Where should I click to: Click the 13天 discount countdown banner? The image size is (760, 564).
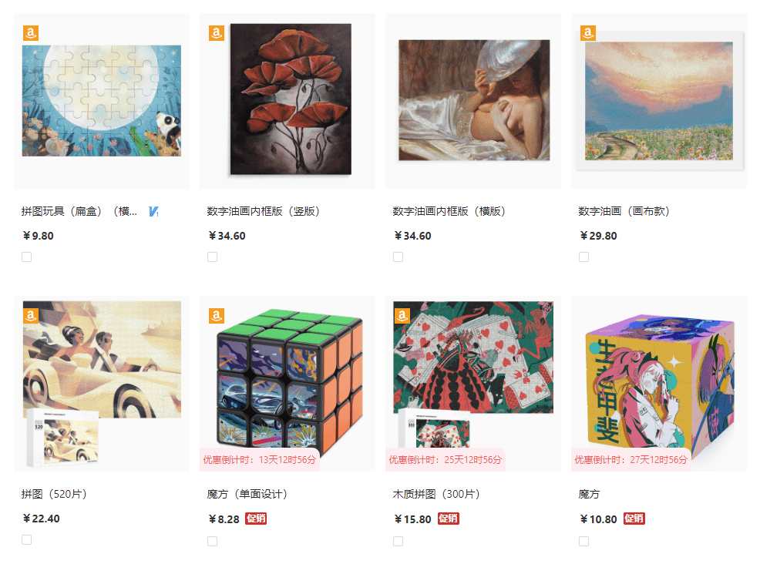[260, 460]
